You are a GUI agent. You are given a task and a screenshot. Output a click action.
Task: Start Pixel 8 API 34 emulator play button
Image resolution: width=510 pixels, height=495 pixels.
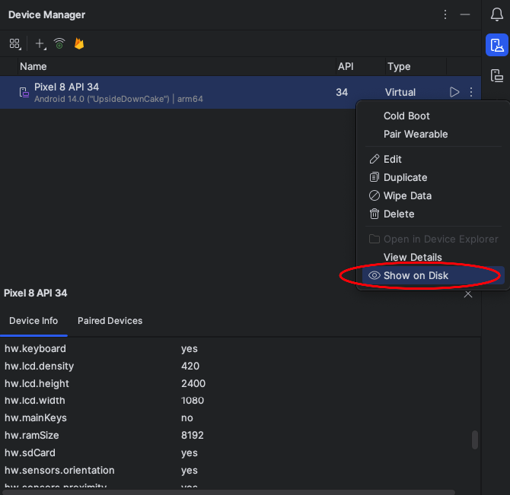pyautogui.click(x=454, y=92)
